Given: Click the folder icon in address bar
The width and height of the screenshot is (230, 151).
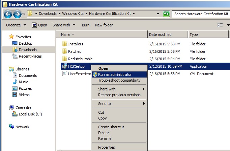Looking at the screenshot, I should pyautogui.click(x=30, y=14).
